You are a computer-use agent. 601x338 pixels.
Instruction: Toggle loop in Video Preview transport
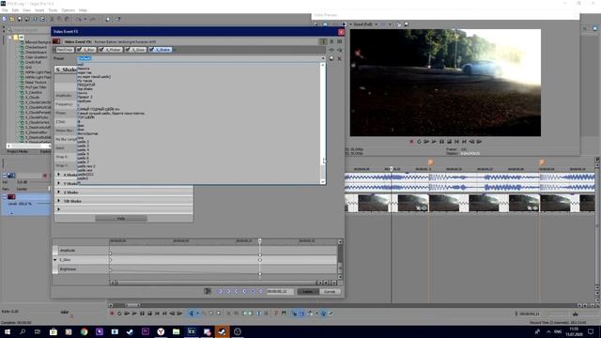click(419, 142)
